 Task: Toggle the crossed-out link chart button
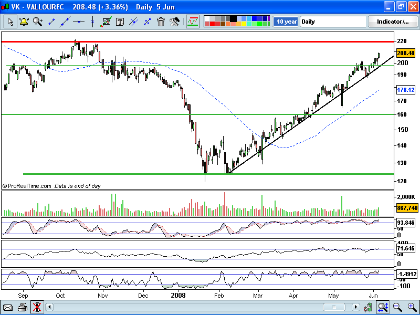37,307
